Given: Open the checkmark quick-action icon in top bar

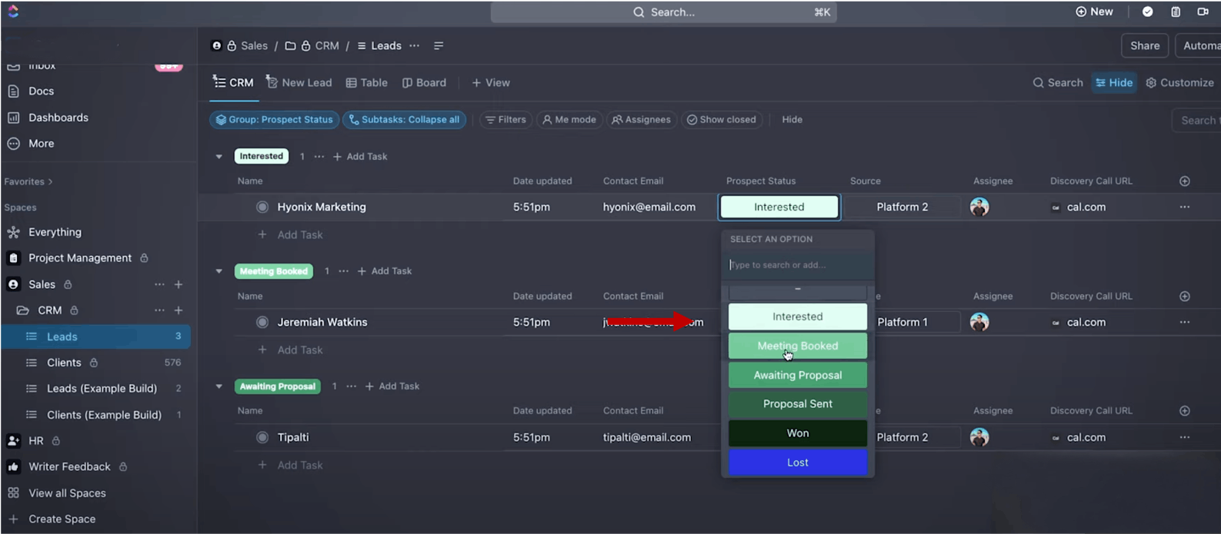Looking at the screenshot, I should [1147, 12].
